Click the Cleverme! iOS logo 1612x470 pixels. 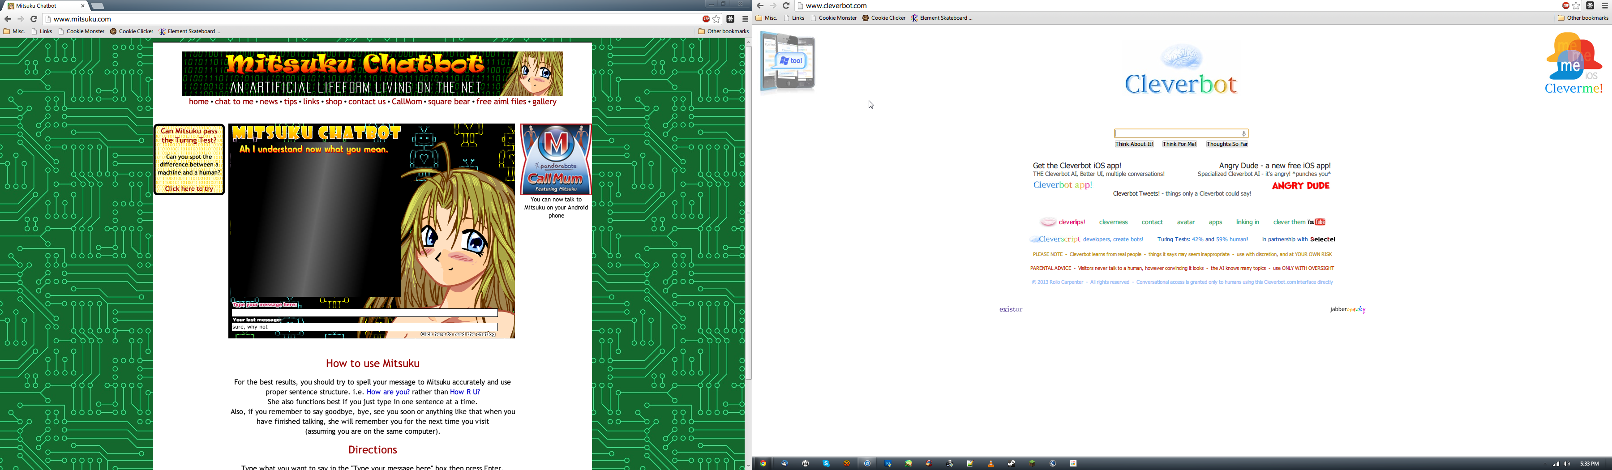click(1573, 64)
